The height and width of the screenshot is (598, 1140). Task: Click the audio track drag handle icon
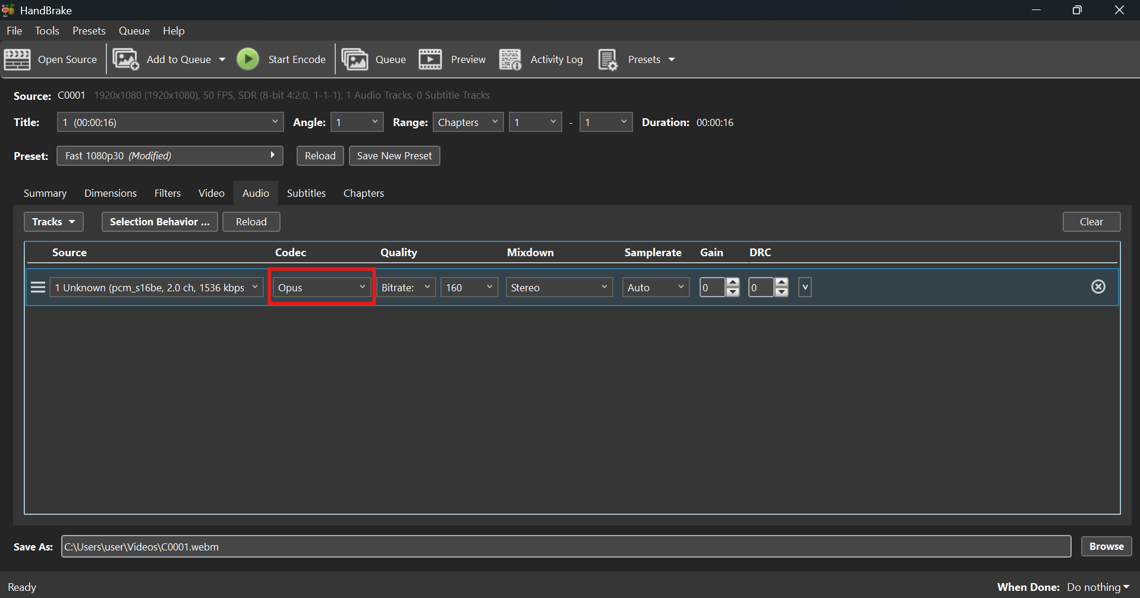38,288
